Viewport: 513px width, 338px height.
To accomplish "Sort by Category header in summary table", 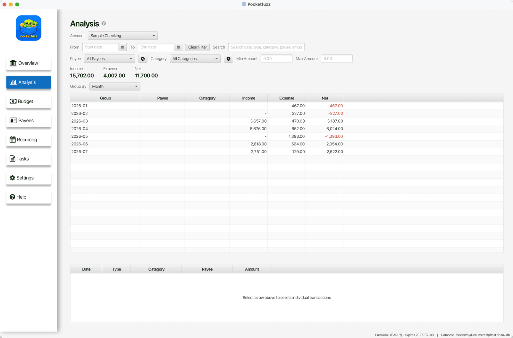I will [x=207, y=98].
